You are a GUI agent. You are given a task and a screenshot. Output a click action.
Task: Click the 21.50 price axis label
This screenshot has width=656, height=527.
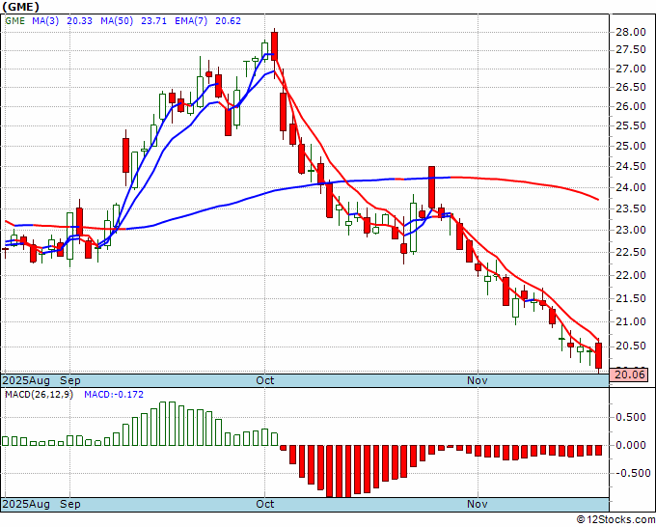631,298
